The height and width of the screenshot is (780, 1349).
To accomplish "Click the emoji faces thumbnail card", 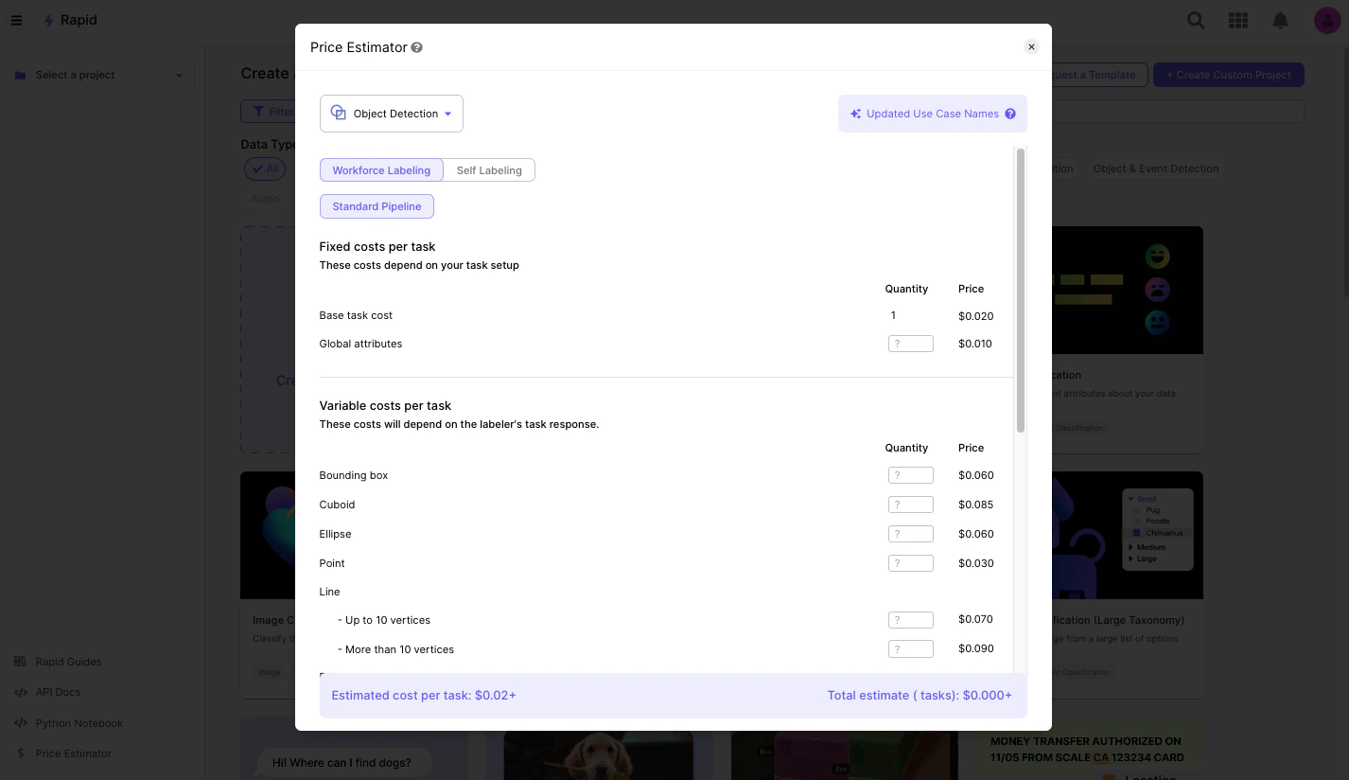I will click(x=1127, y=290).
